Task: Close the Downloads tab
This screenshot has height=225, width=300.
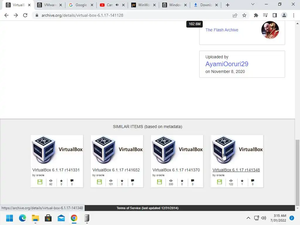Action: coord(217,5)
